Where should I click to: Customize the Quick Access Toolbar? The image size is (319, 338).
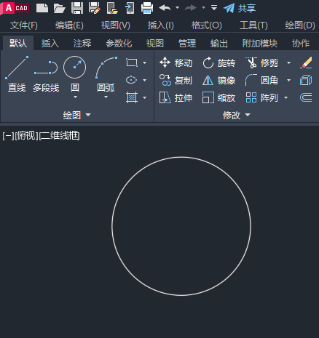[214, 8]
